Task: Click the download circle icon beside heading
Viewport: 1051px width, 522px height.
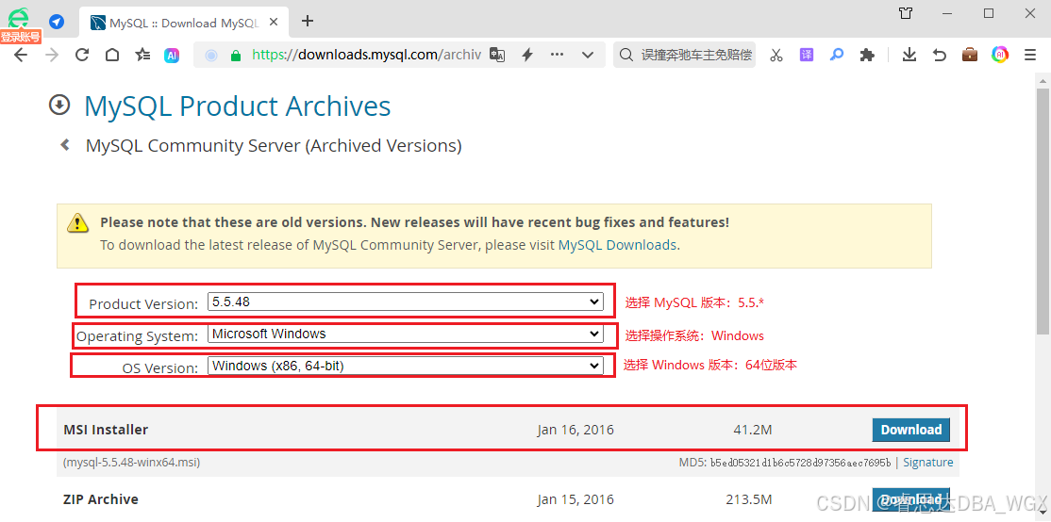Action: coord(59,106)
